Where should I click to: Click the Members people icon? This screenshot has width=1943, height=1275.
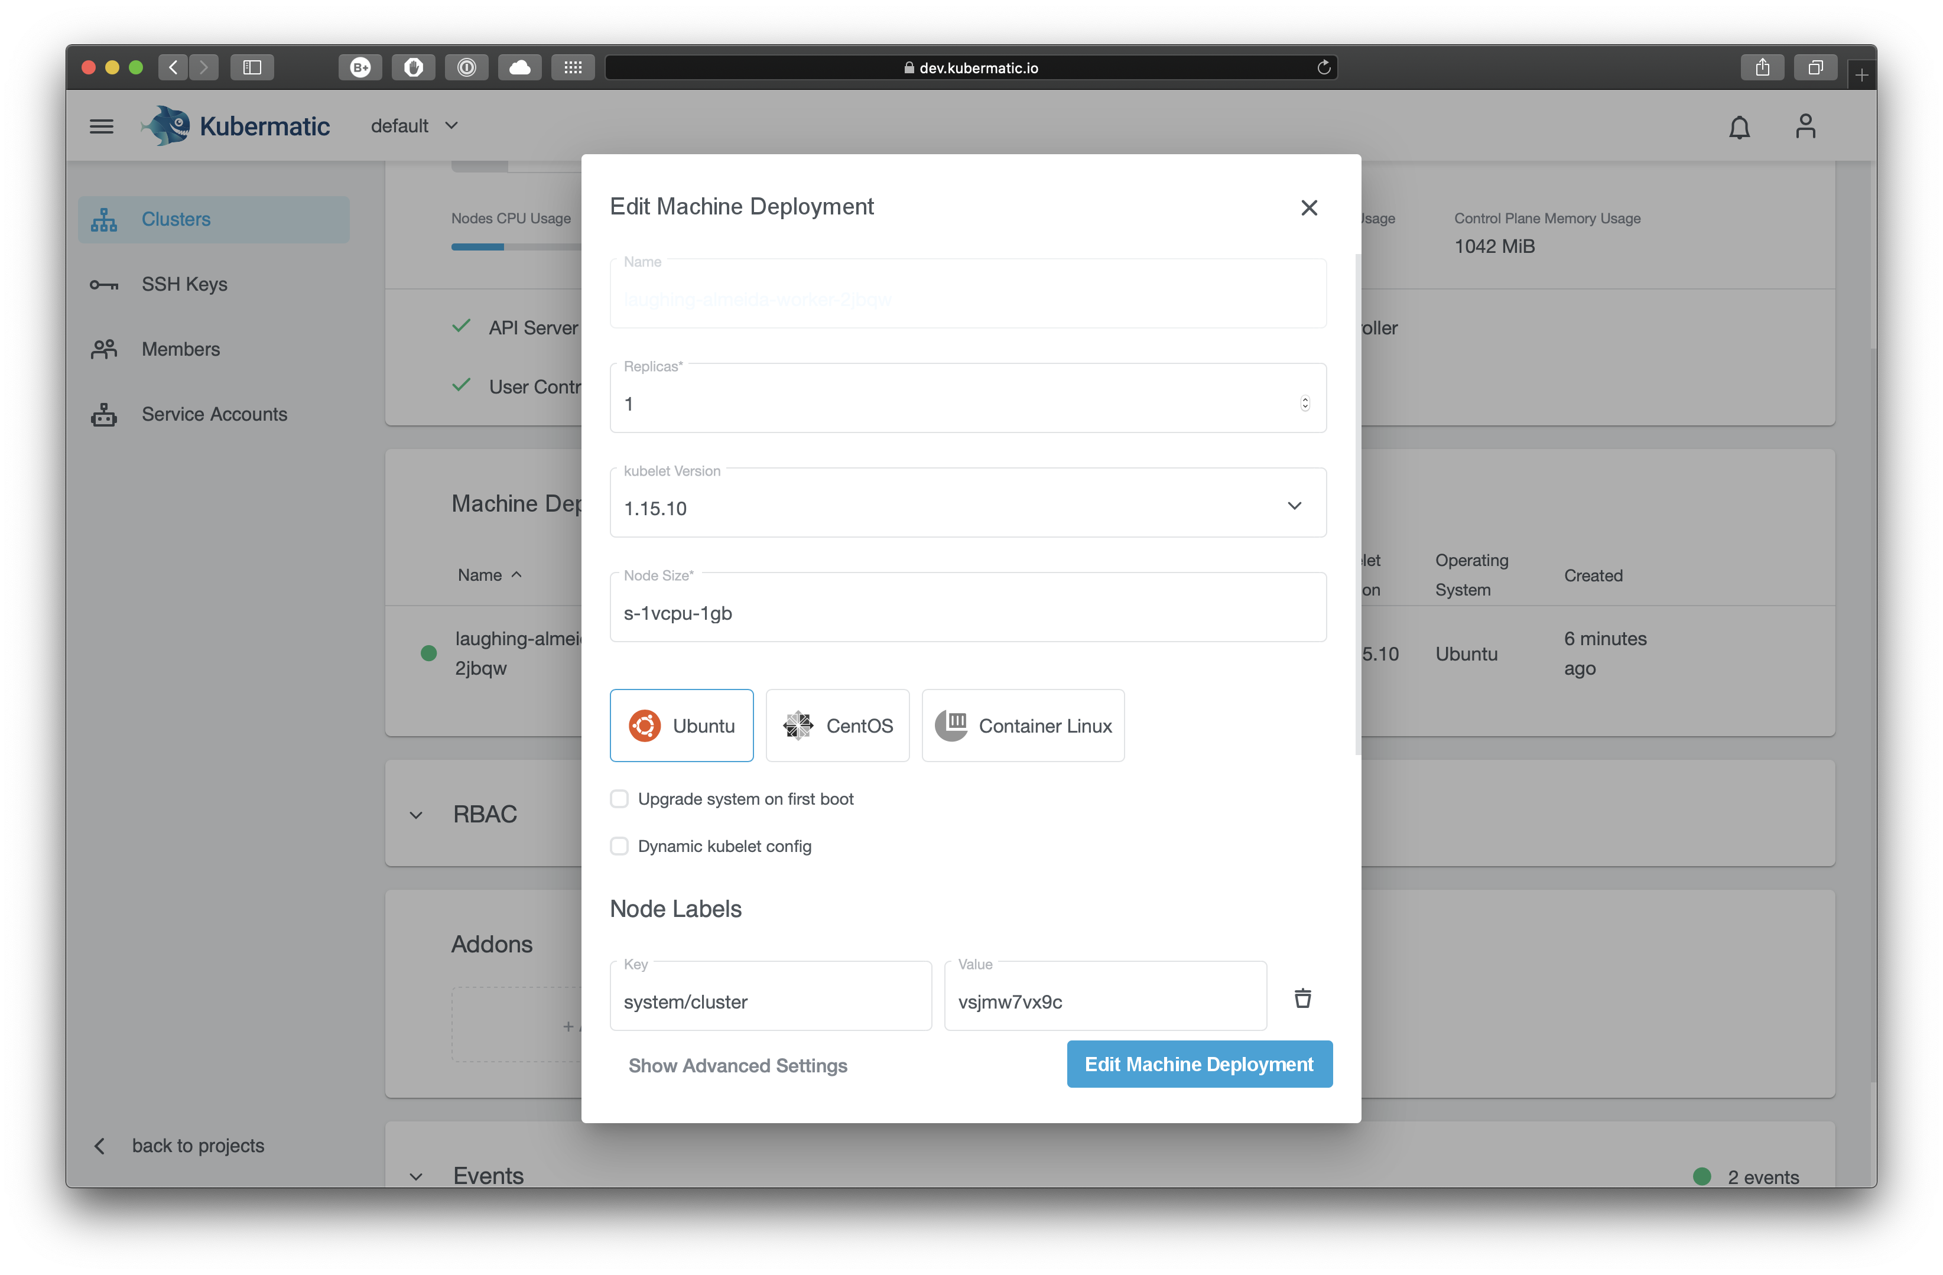[x=103, y=349]
